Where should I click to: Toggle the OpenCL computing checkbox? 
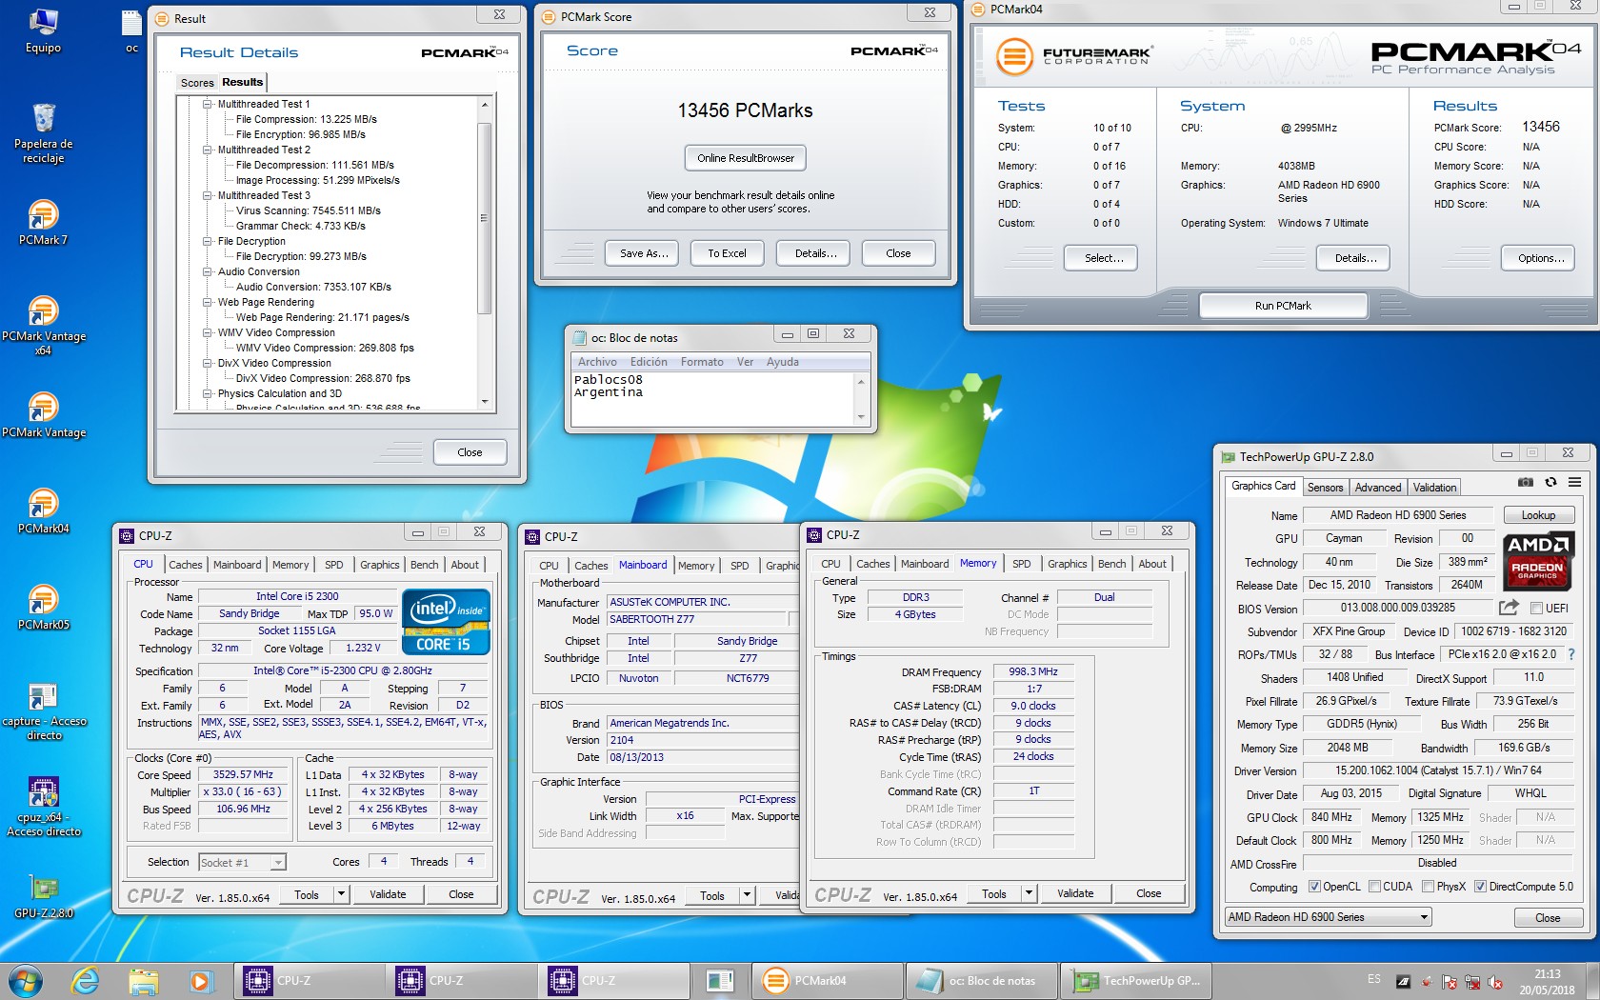coord(1314,887)
